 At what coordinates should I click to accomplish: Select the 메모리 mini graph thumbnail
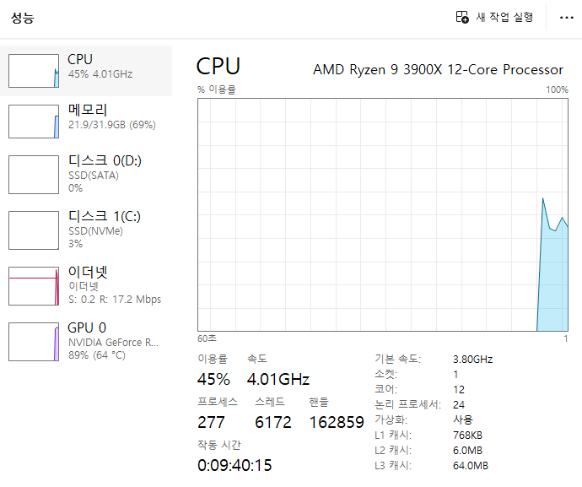[34, 122]
